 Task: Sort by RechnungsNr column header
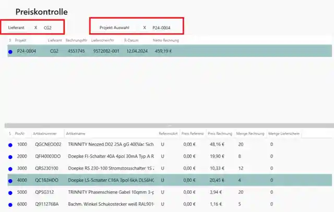pyautogui.click(x=76, y=40)
